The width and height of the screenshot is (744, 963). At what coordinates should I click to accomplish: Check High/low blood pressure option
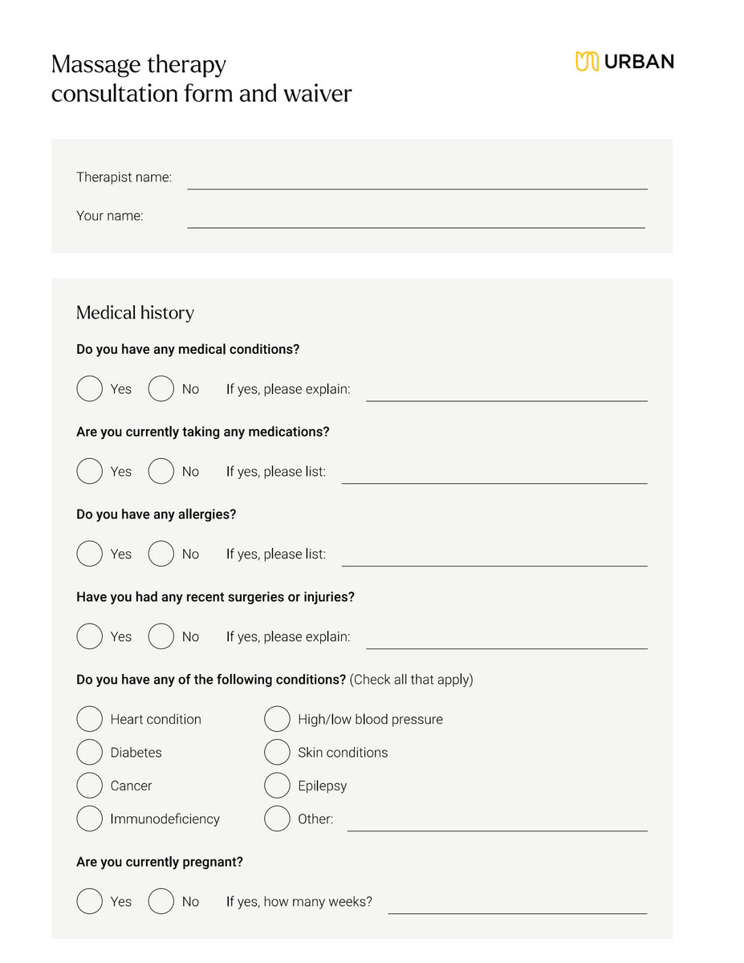277,719
